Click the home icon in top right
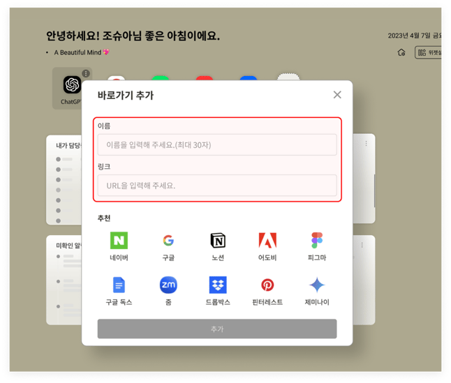 (x=401, y=52)
